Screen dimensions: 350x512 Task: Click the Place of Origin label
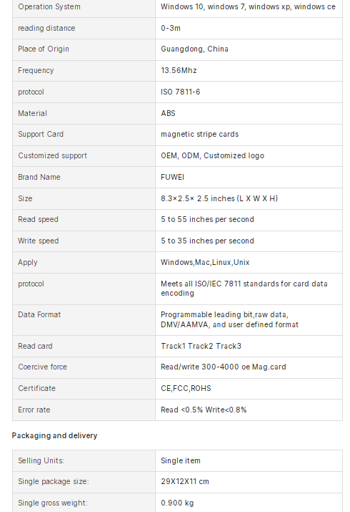(44, 49)
